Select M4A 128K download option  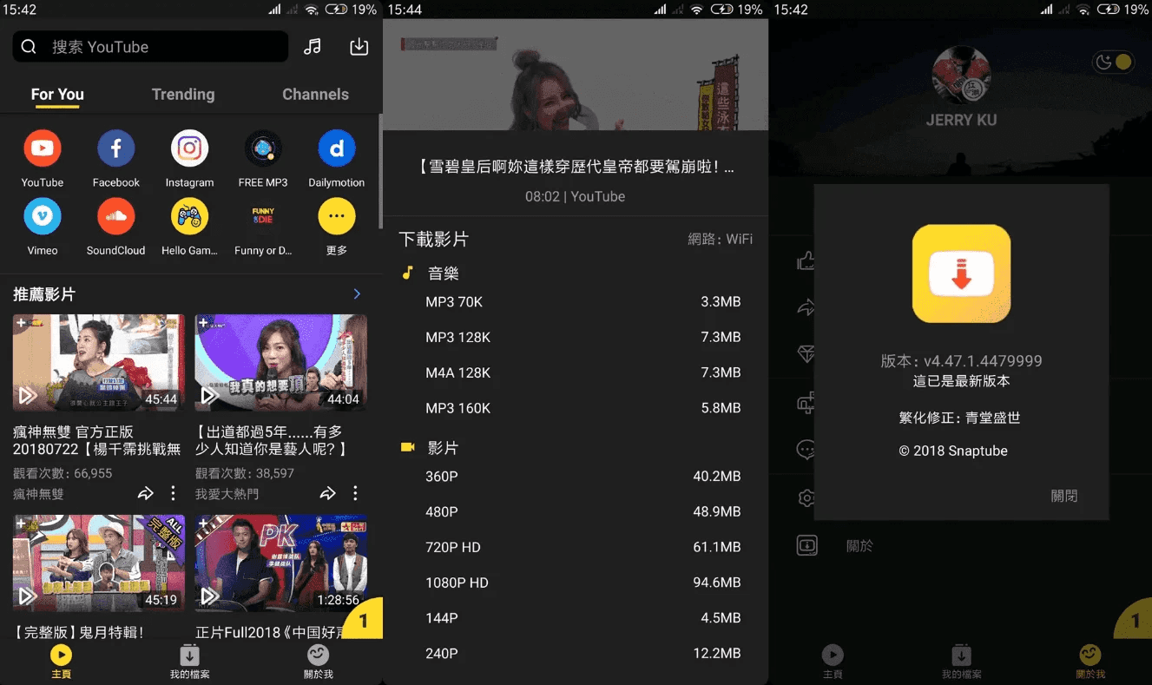point(576,372)
